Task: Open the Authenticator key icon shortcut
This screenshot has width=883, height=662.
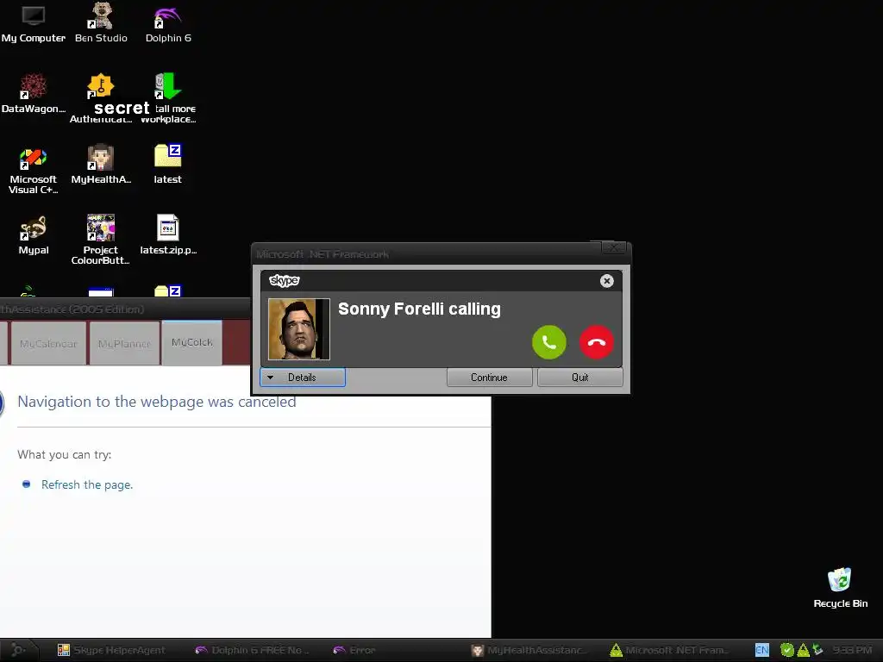Action: click(100, 87)
